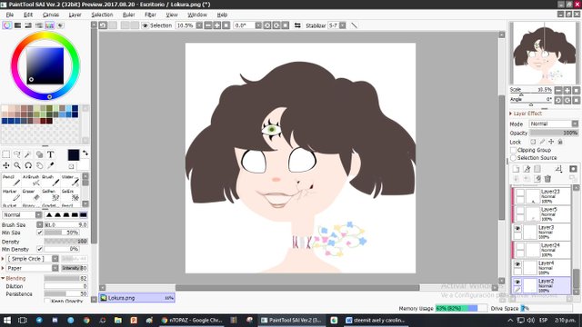Enable Clipping Group checkbox

[513, 150]
